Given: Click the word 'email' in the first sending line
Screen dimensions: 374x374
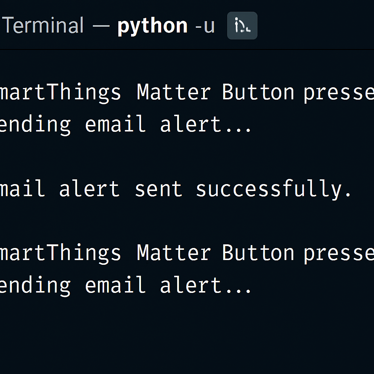Looking at the screenshot, I should 115,124.
